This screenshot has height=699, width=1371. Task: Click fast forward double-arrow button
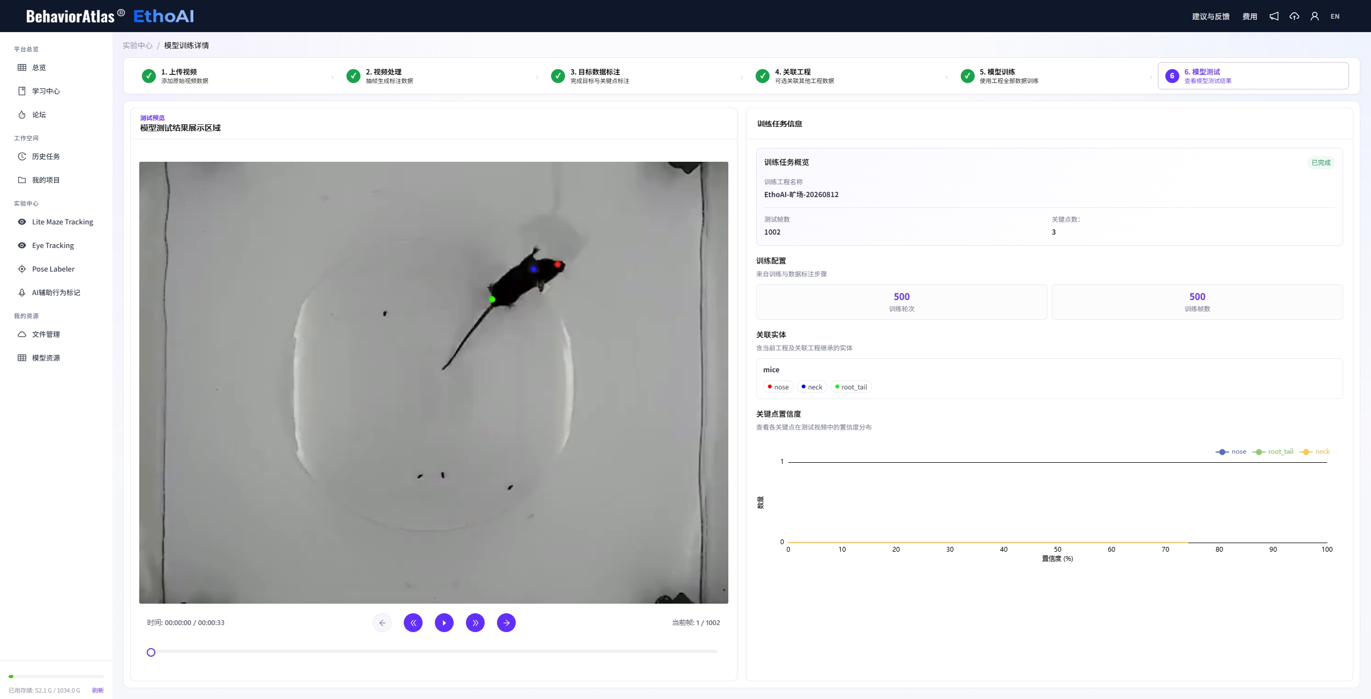tap(476, 623)
